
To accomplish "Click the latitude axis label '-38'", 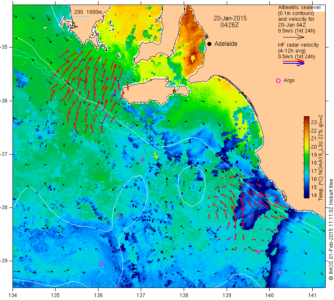I will tap(5, 207).
